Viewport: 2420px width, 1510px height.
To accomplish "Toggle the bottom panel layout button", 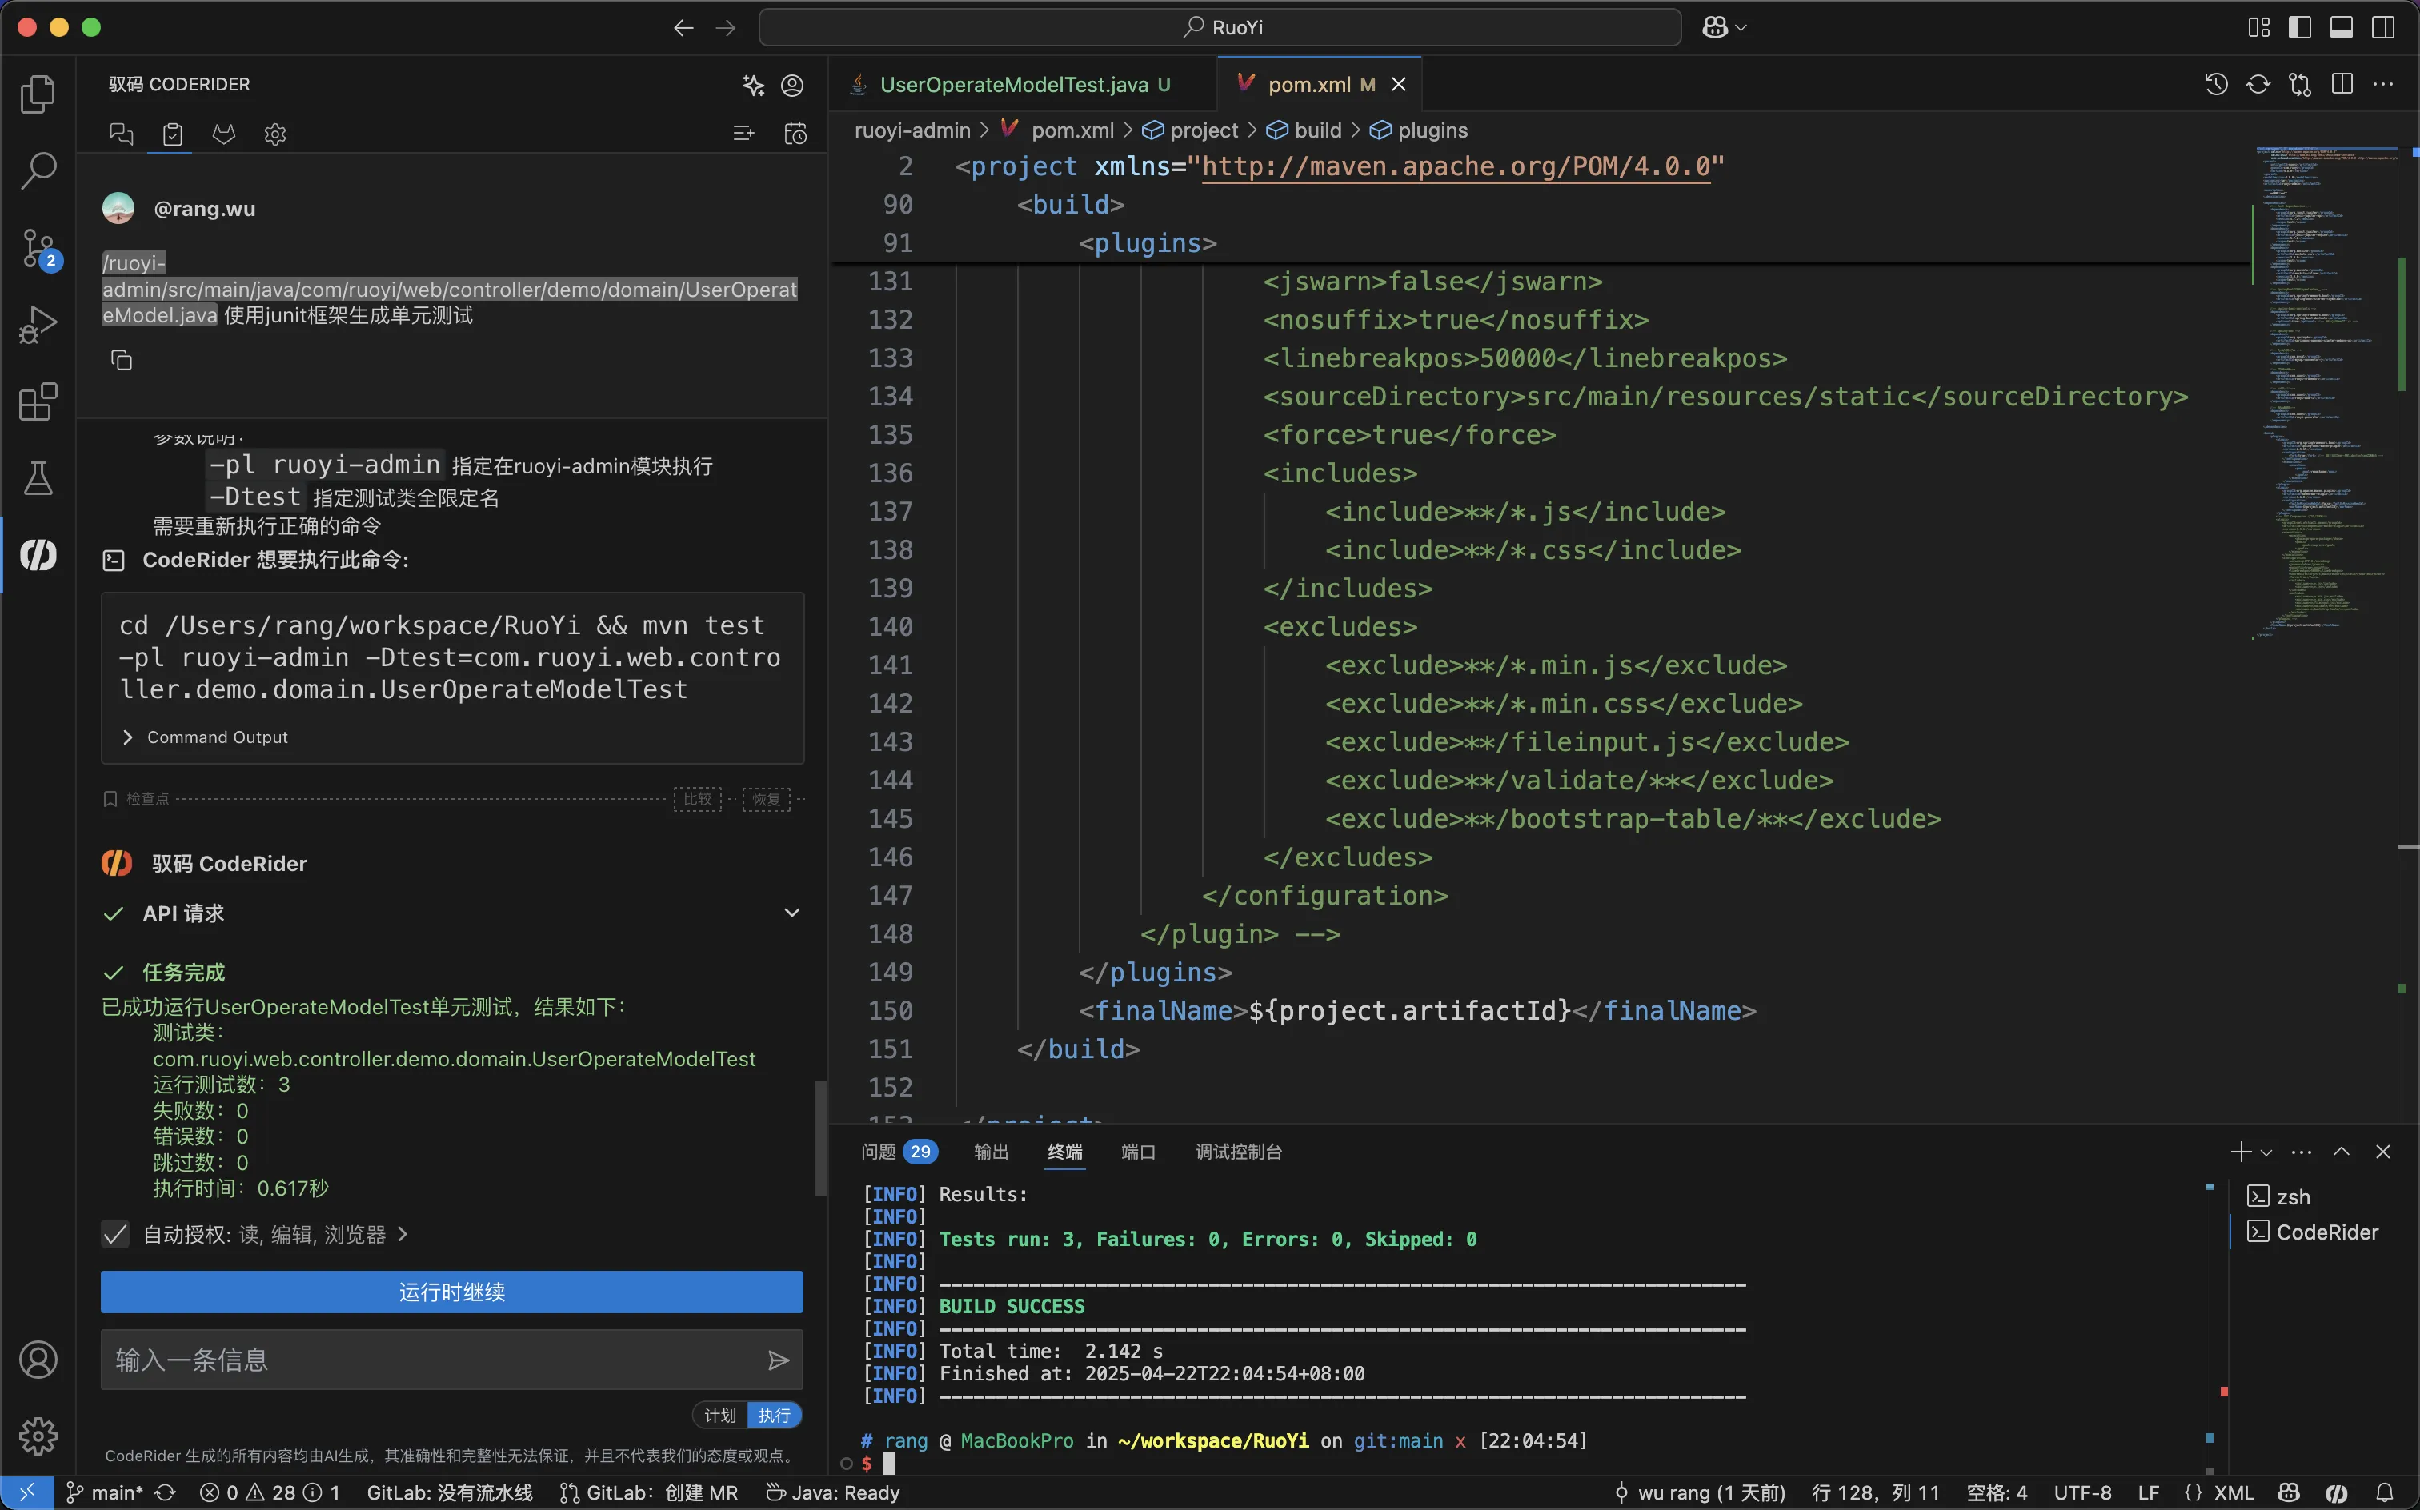I will coord(2341,27).
